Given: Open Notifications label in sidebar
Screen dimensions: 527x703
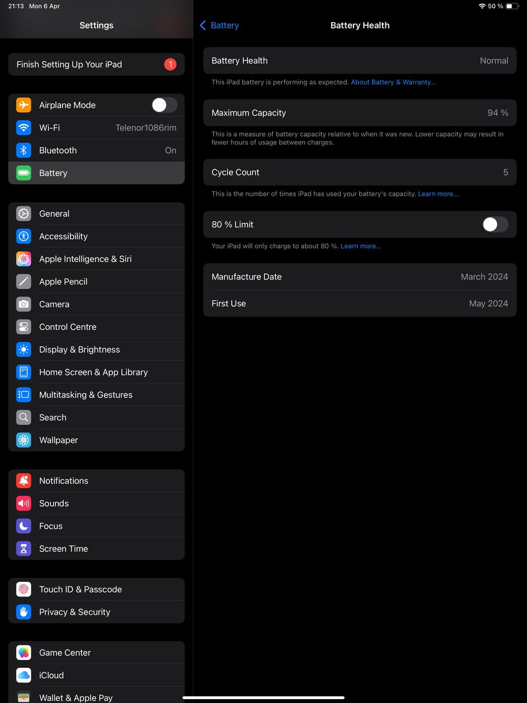Looking at the screenshot, I should click(64, 481).
